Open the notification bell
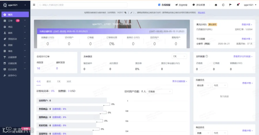 [x=238, y=5]
